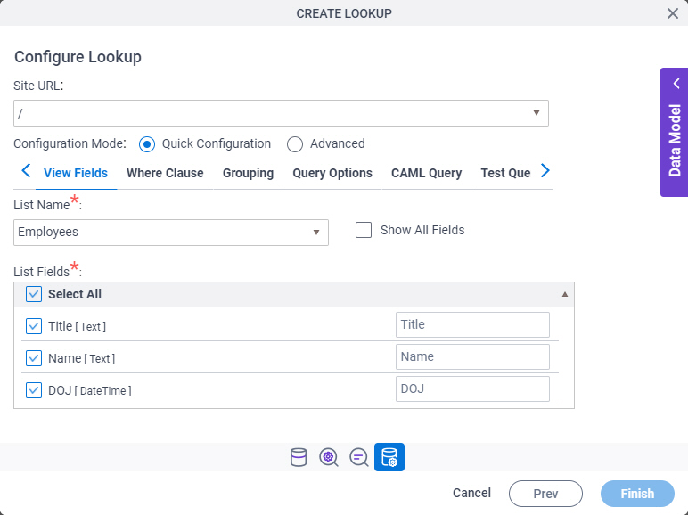Image resolution: width=688 pixels, height=515 pixels.
Task: Click the left tab scroll arrow
Action: pos(26,171)
